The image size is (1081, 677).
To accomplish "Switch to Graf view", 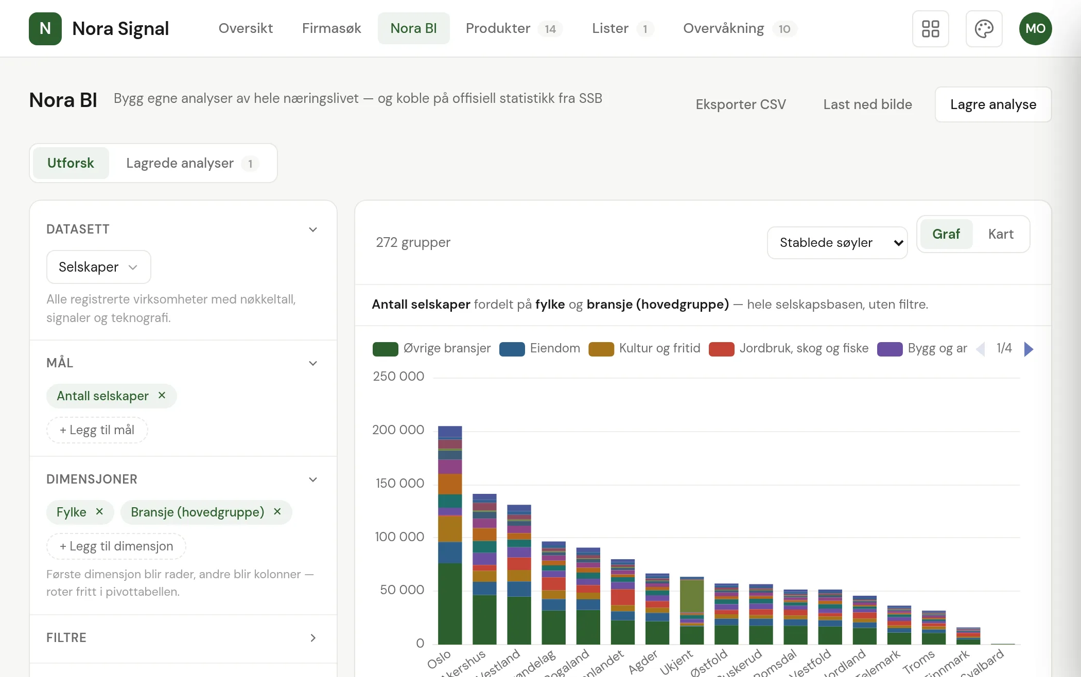I will [x=946, y=234].
